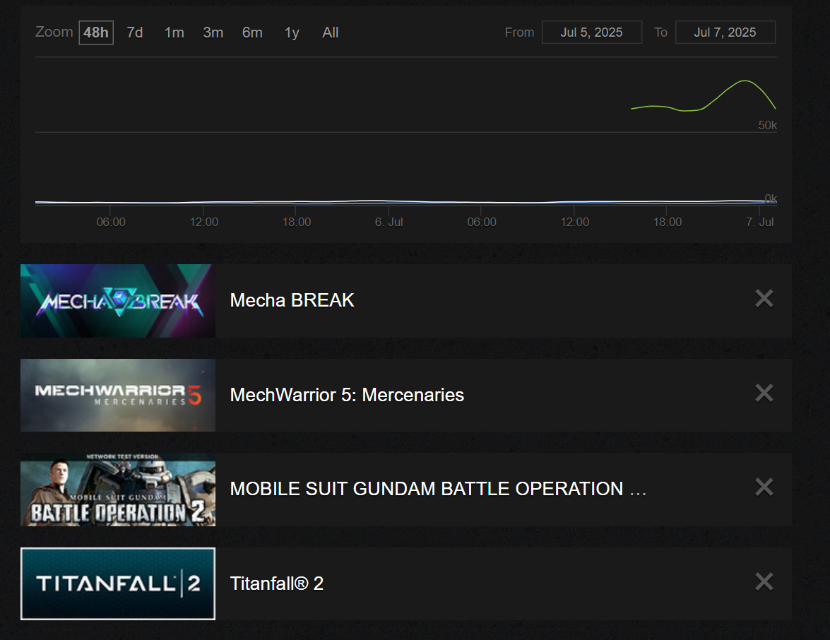Viewport: 830px width, 640px height.
Task: Click the green player-count line peak
Action: tap(745, 81)
